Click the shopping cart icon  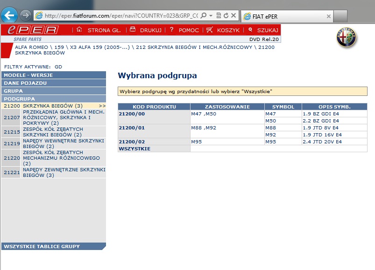(210, 29)
